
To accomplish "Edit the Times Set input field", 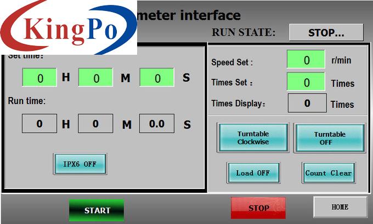I will 306,83.
